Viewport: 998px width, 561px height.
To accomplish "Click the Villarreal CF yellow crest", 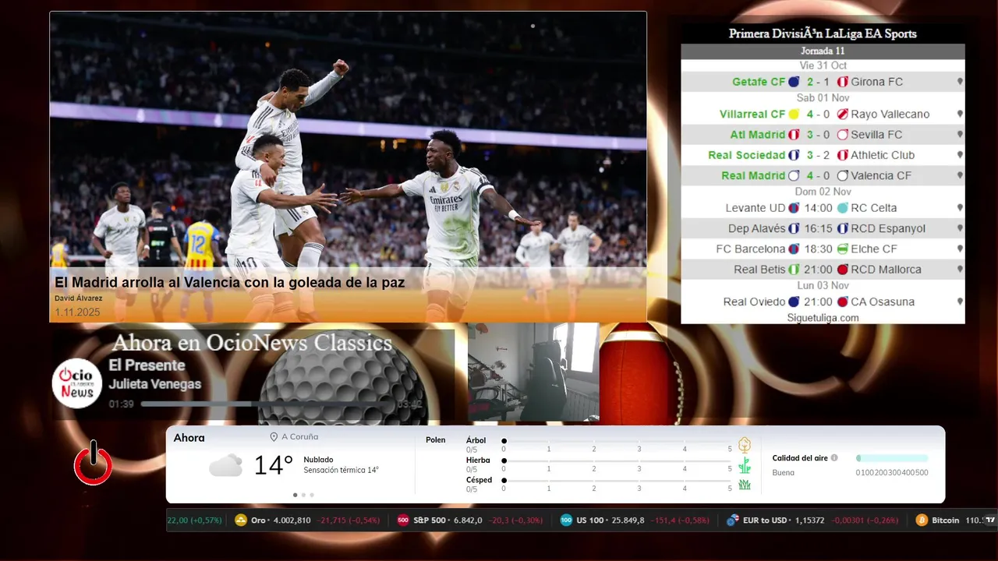I will pos(794,114).
